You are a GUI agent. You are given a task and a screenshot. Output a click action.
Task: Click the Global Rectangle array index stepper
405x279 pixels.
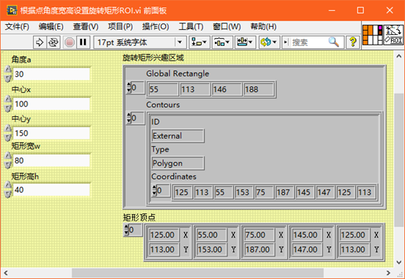(x=129, y=88)
